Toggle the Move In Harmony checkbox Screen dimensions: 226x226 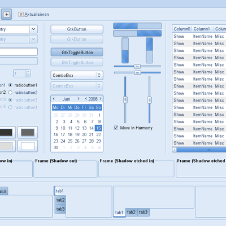[116, 128]
